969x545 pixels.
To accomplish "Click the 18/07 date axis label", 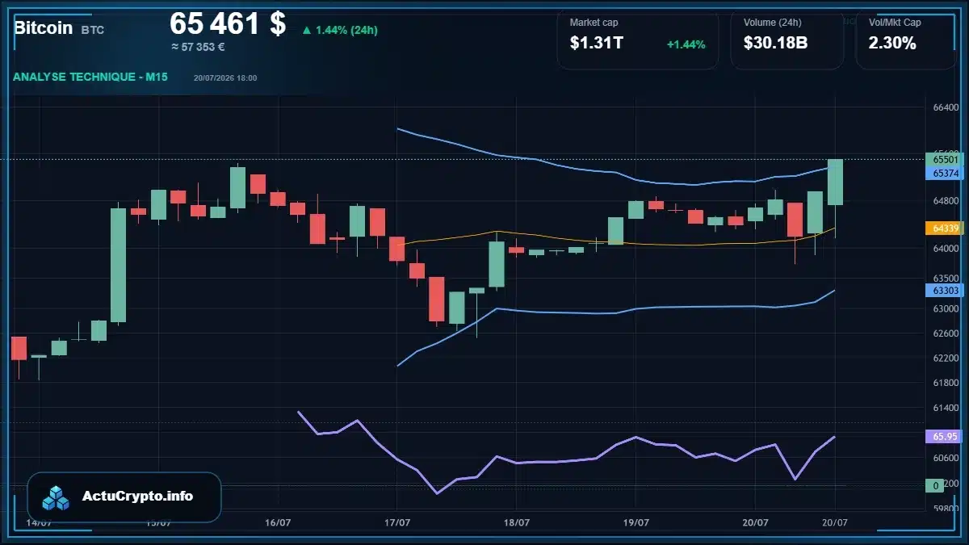I will tap(516, 522).
